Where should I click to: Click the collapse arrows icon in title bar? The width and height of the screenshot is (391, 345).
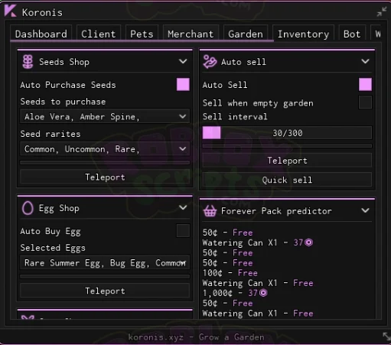(382, 11)
